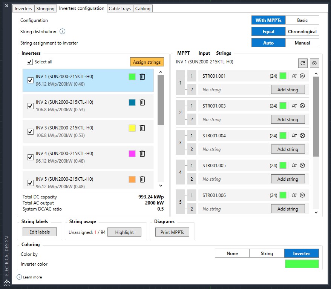Set string assignment to Manual
Viewport: 331px width, 289px height.
(302, 43)
